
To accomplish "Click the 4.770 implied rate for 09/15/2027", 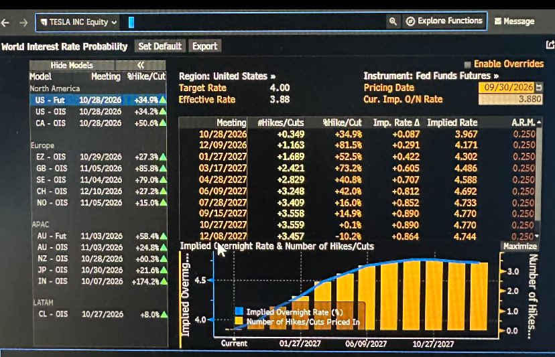I will coord(465,214).
